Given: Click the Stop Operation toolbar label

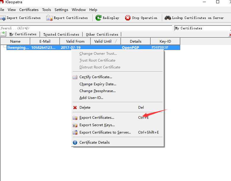Looking at the screenshot, I should [144, 18].
